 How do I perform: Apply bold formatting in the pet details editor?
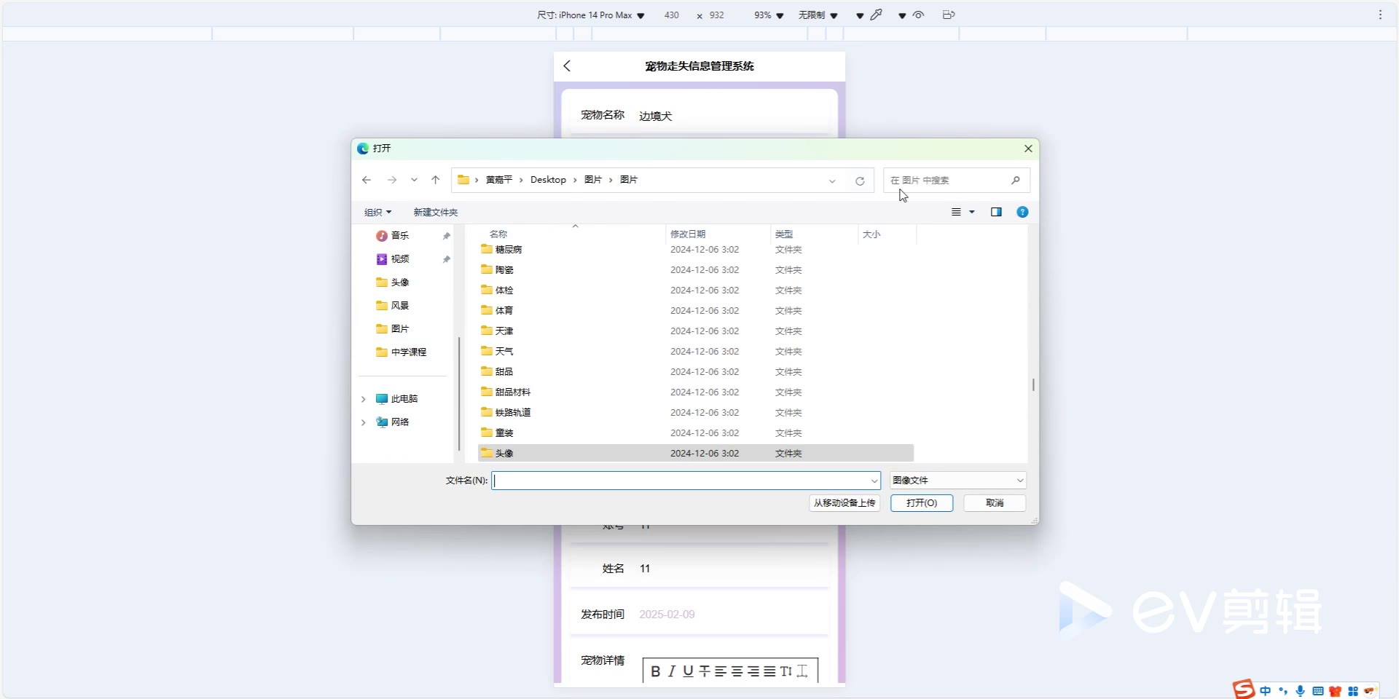tap(655, 671)
